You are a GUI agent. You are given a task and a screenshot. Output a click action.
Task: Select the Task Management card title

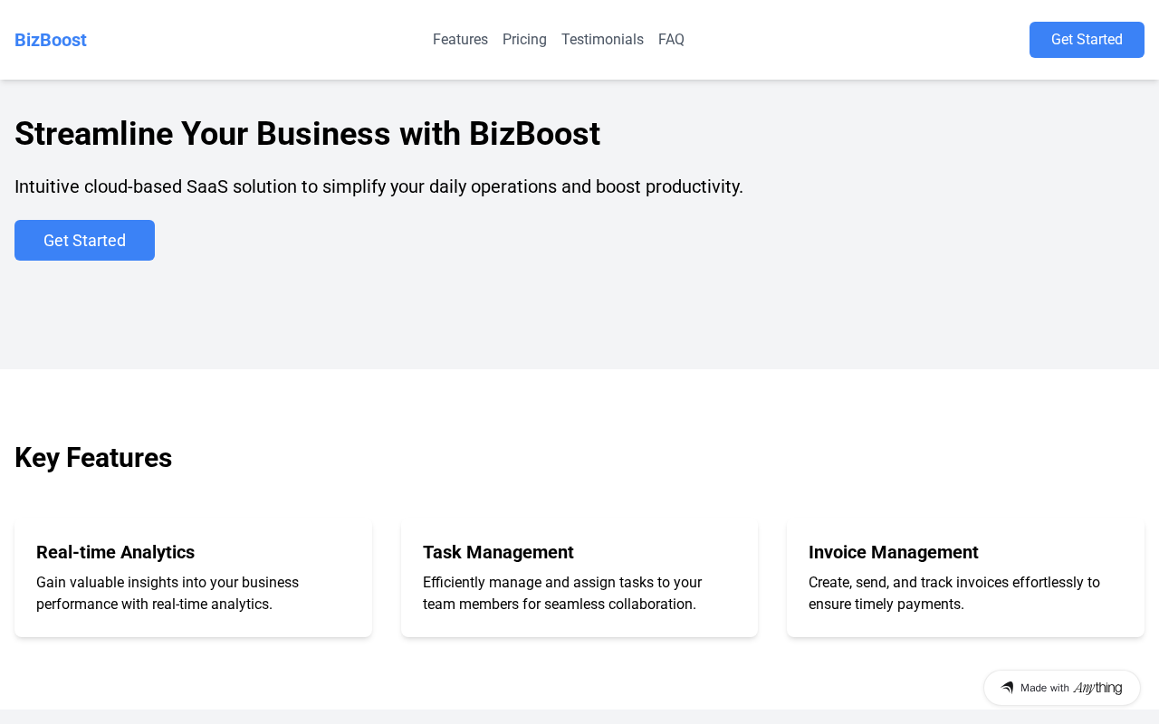(x=498, y=552)
